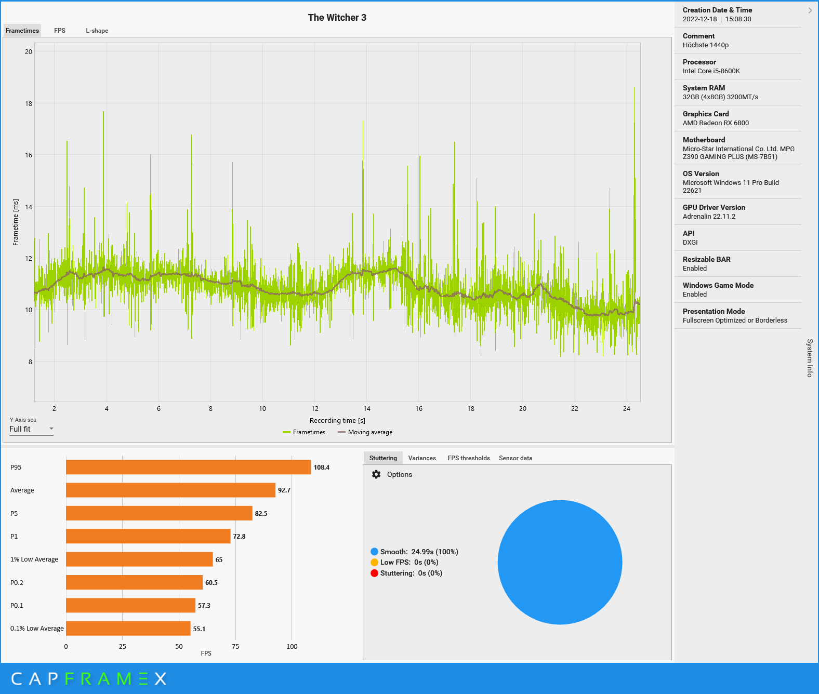This screenshot has height=694, width=819.
Task: Click the yellow Low FPS legend dot
Action: [374, 562]
